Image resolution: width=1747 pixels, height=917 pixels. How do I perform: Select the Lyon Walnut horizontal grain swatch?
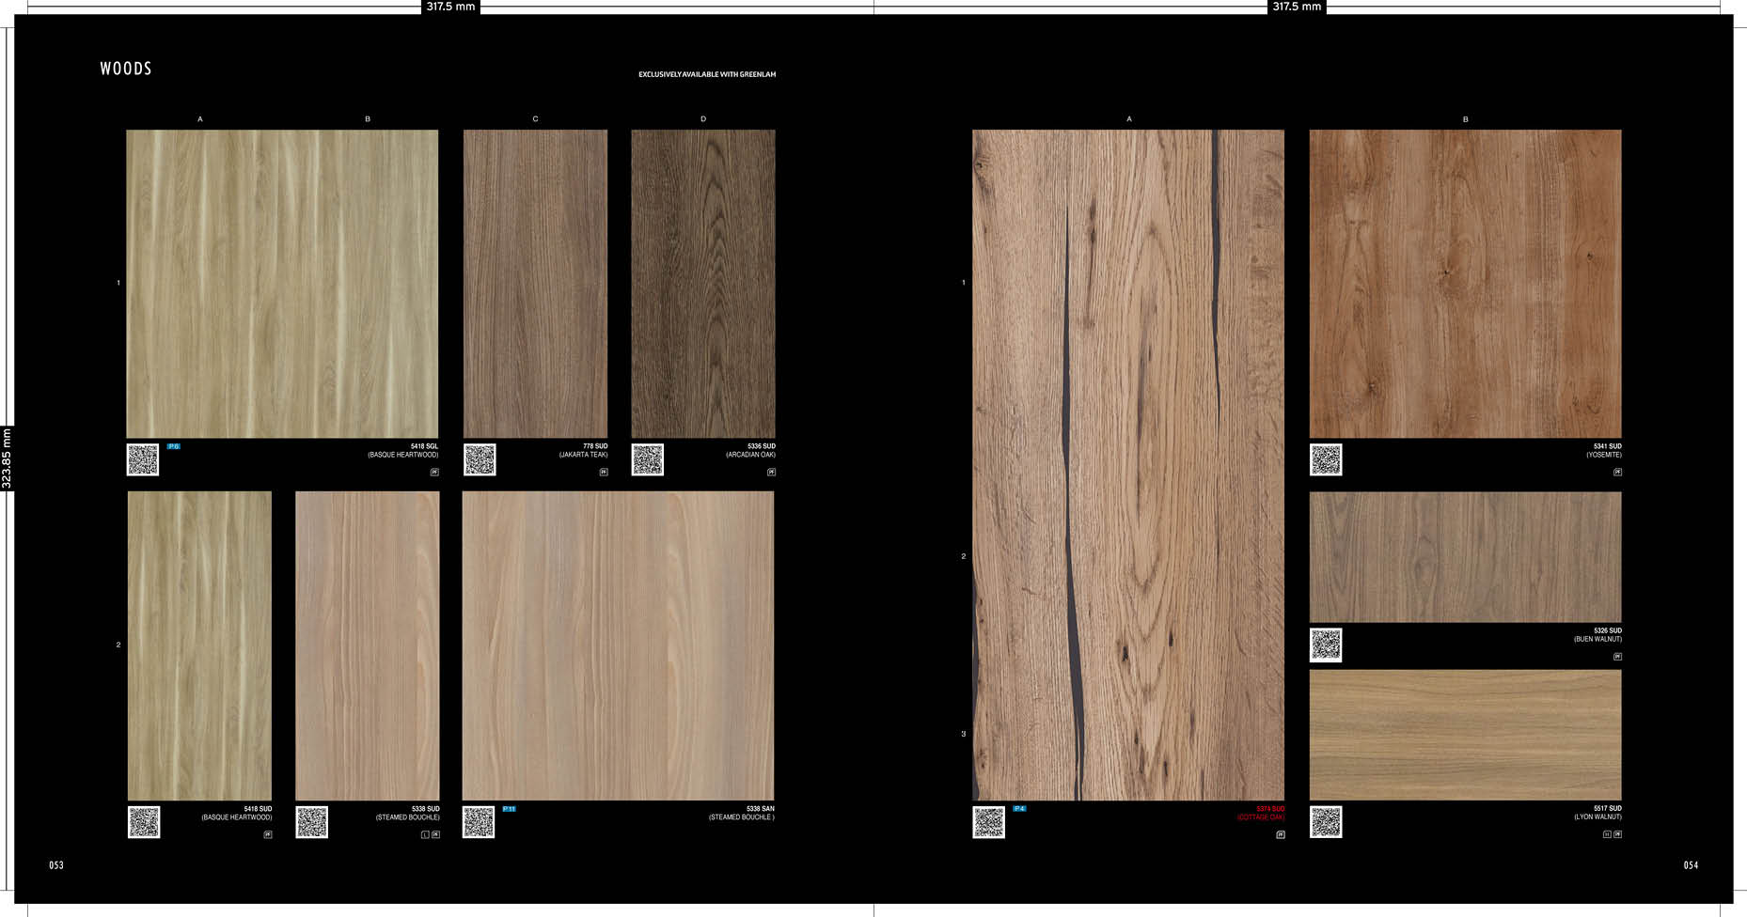click(1465, 735)
